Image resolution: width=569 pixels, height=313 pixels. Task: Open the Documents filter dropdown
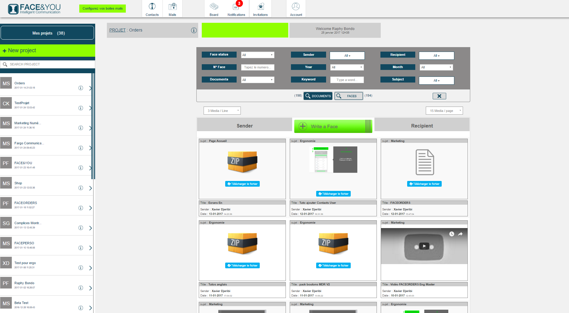(x=258, y=80)
